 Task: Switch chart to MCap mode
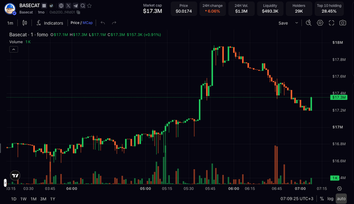click(87, 23)
